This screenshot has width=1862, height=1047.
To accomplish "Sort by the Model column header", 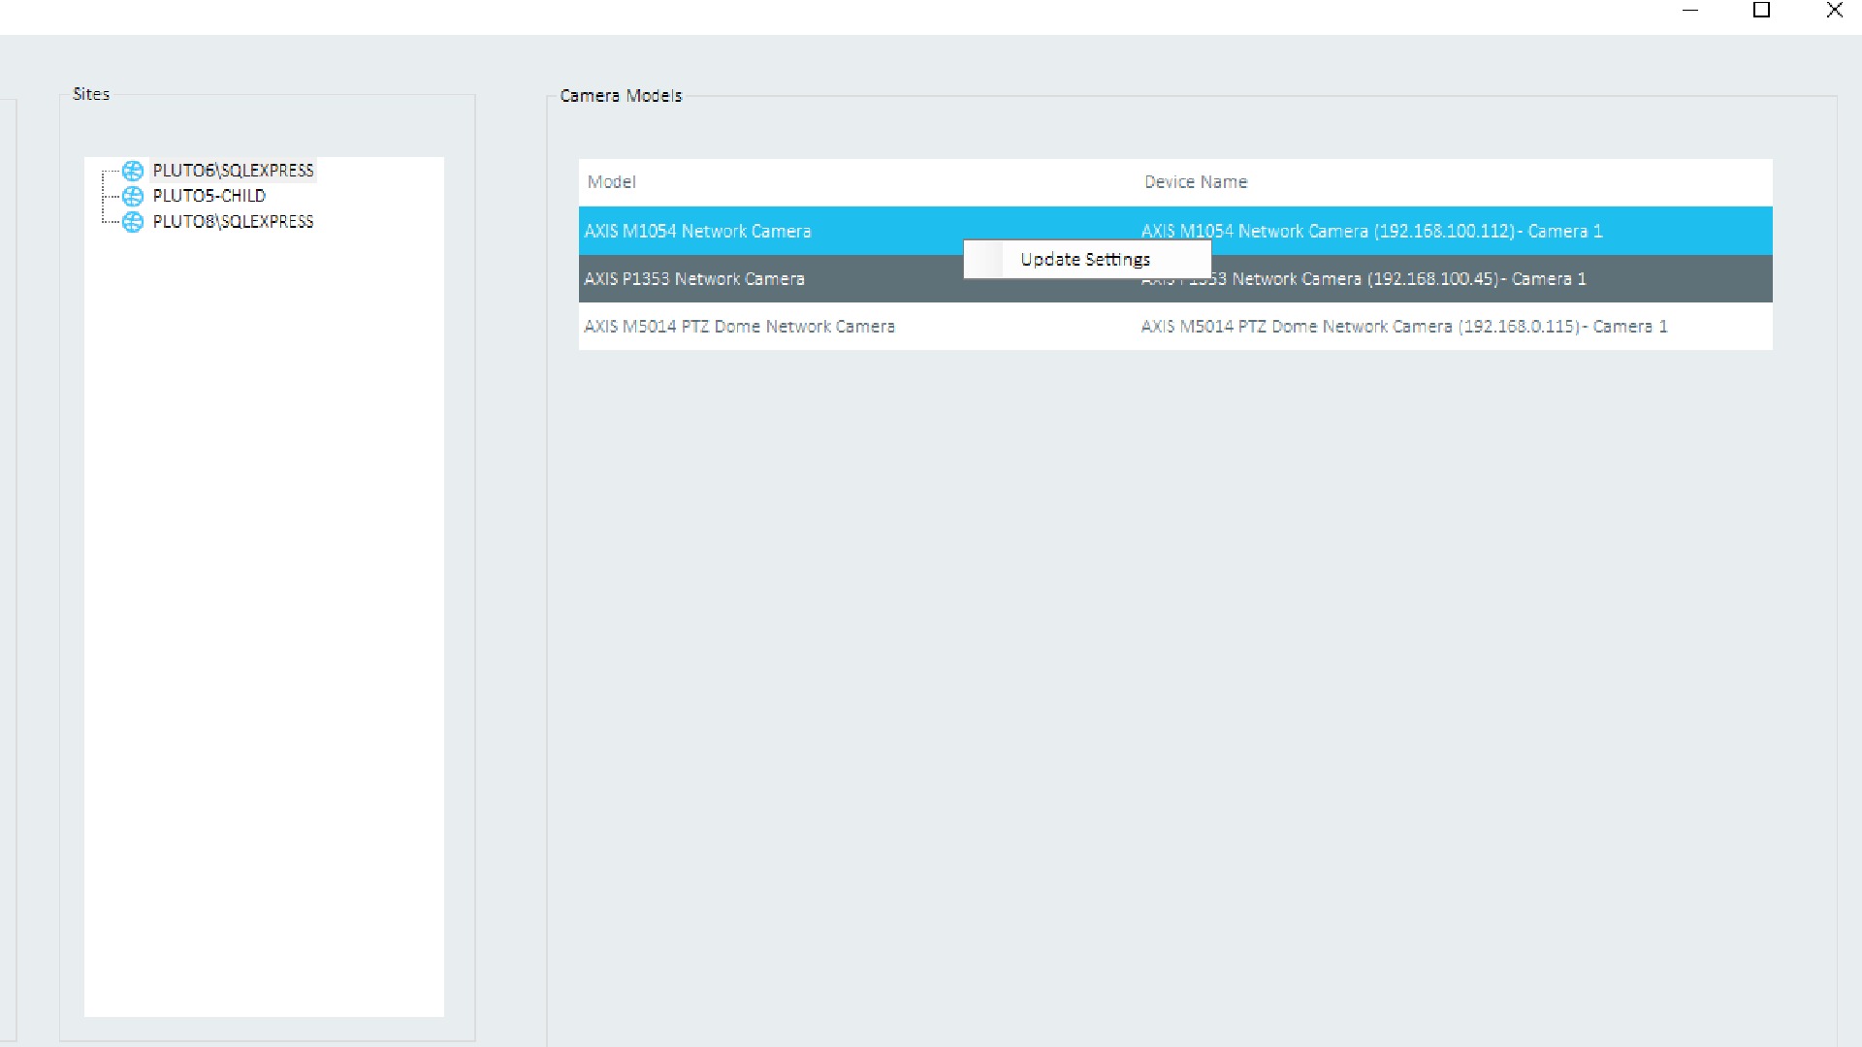I will [x=611, y=182].
